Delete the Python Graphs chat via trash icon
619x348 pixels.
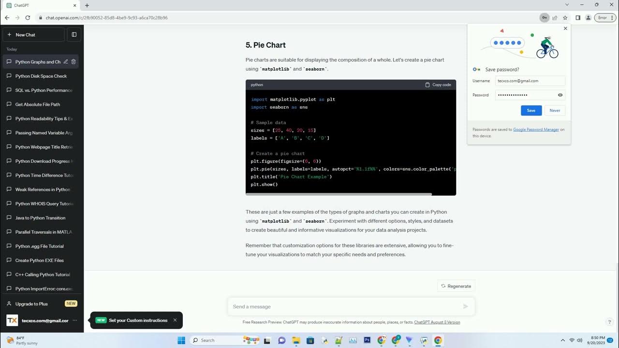click(74, 62)
